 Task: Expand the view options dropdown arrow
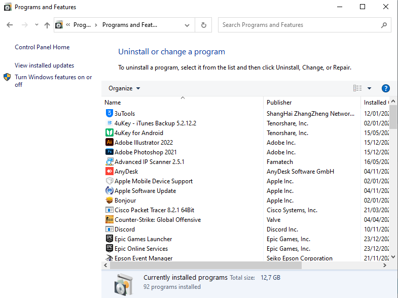pyautogui.click(x=369, y=88)
